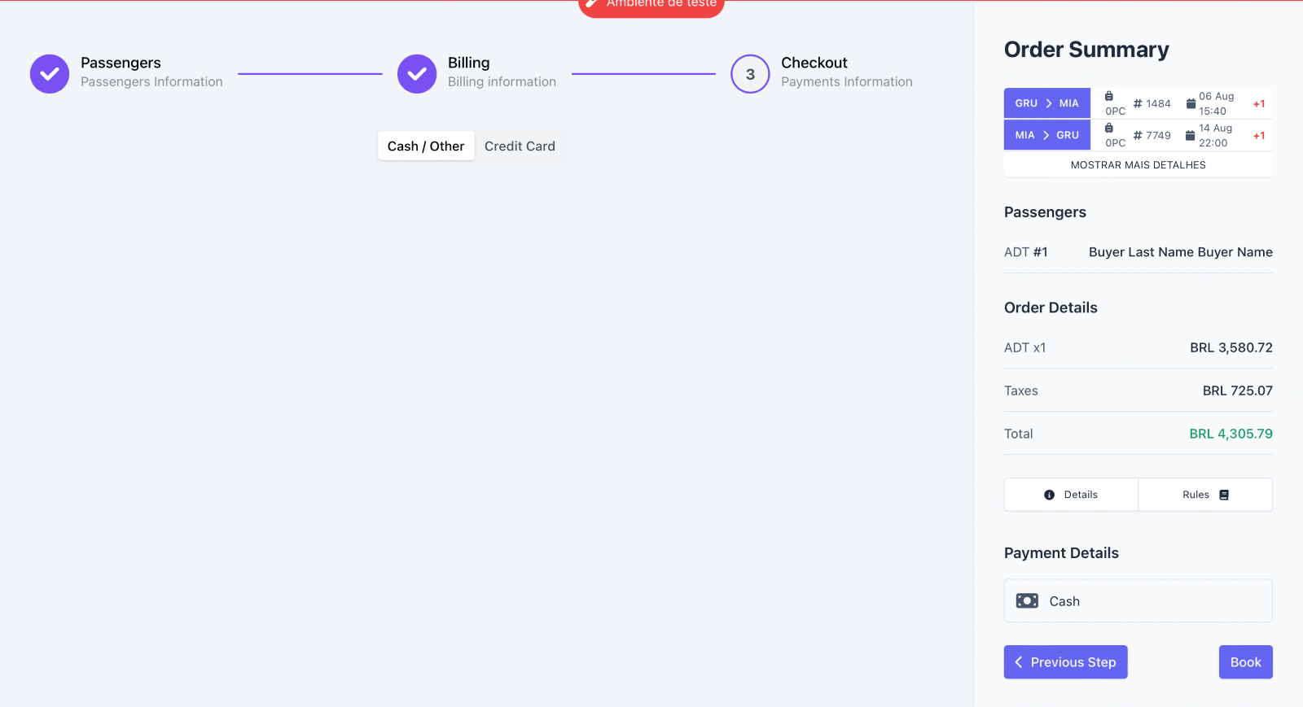
Task: Click the Passengers step title
Action: 121,63
